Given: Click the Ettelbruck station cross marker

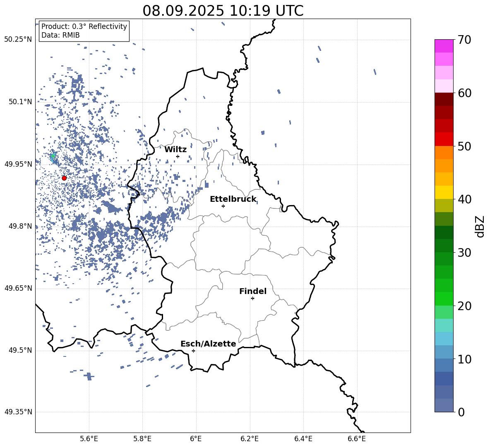Looking at the screenshot, I should pos(223,206).
